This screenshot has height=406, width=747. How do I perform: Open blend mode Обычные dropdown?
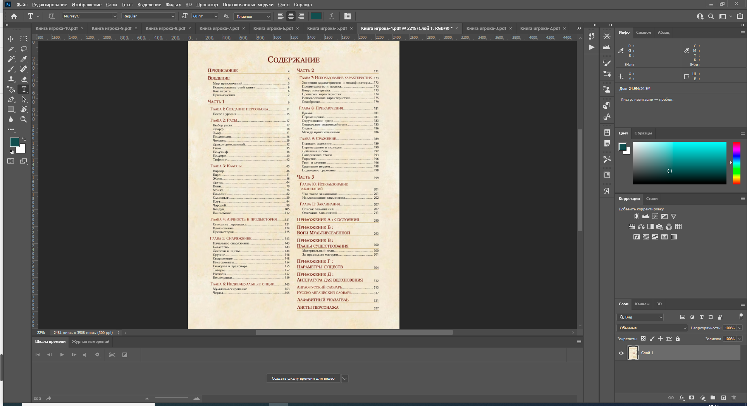[652, 328]
